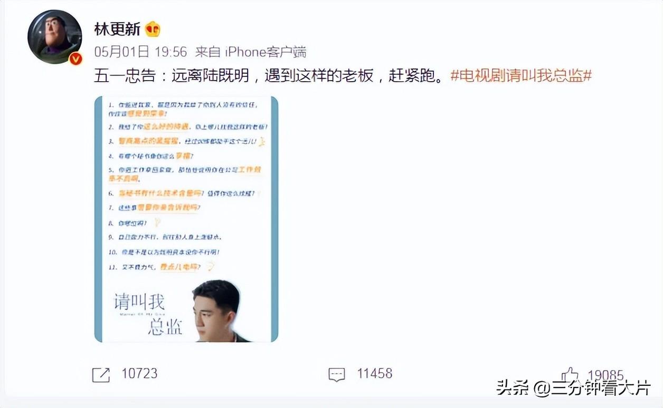Click the yellow squiggle doodle on poster item 3
This screenshot has height=408, width=663.
click(x=262, y=141)
